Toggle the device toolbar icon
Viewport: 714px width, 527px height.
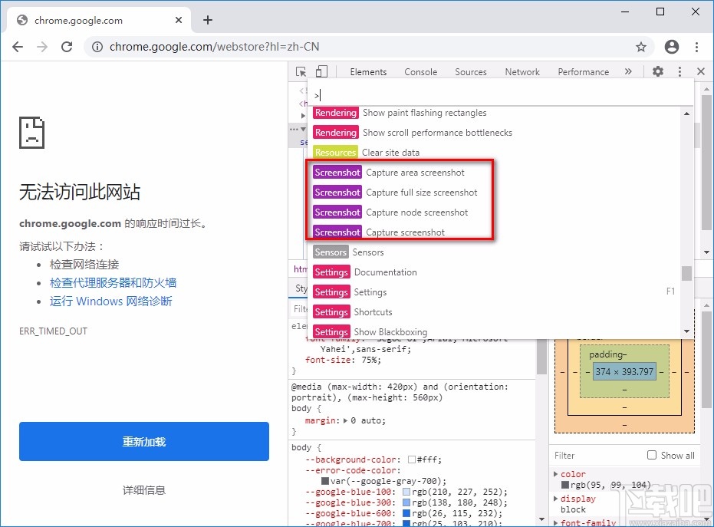click(x=321, y=71)
